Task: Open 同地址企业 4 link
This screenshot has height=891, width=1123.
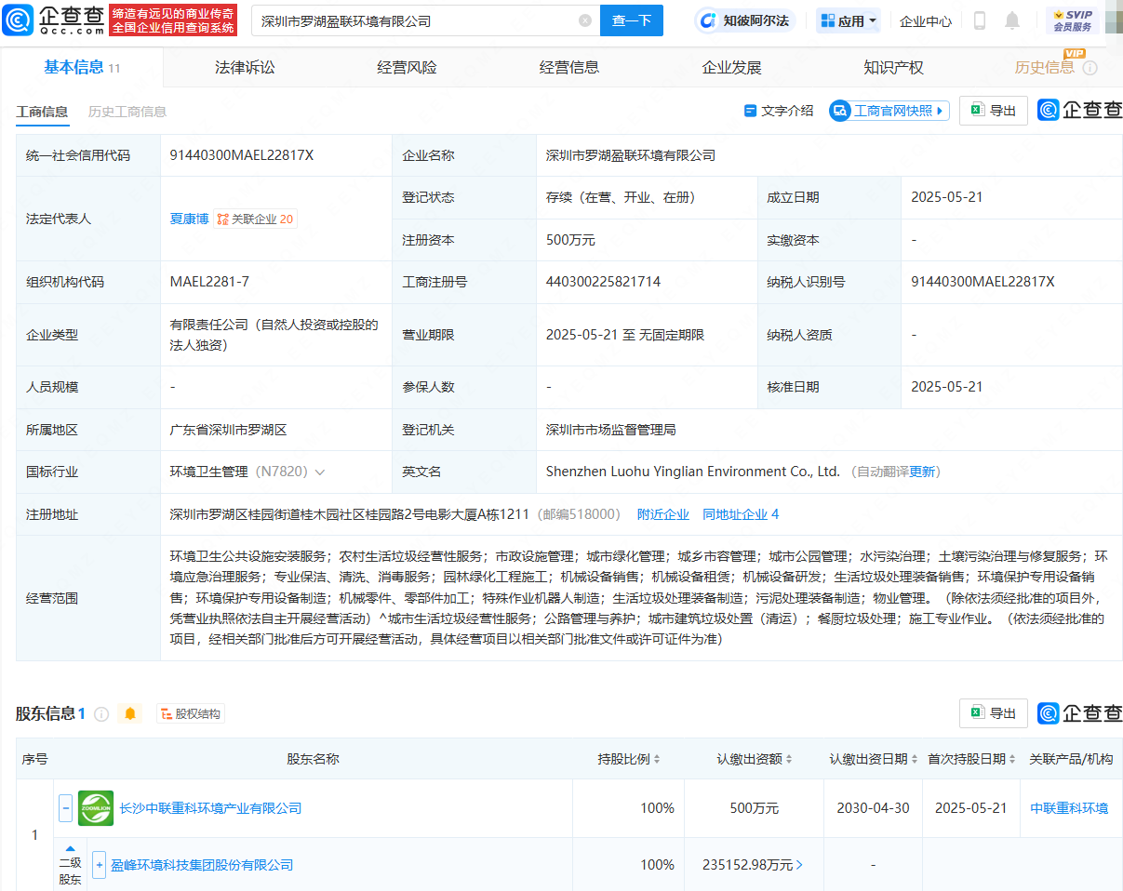Action: tap(741, 514)
